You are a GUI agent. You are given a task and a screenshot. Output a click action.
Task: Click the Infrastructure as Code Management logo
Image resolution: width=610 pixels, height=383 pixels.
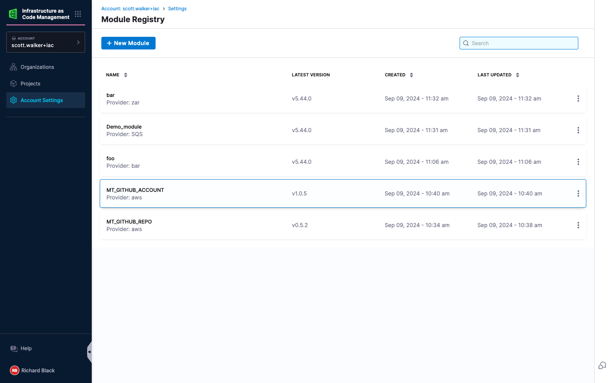[13, 14]
